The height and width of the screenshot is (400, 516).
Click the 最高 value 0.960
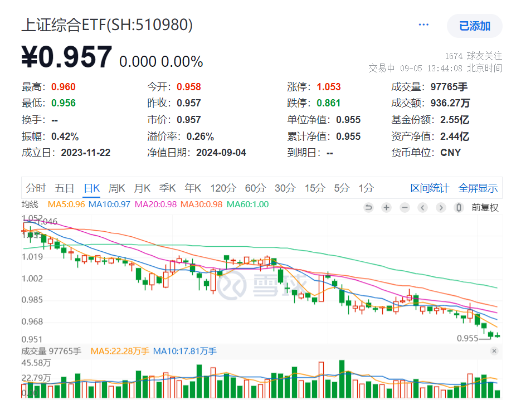coord(63,87)
